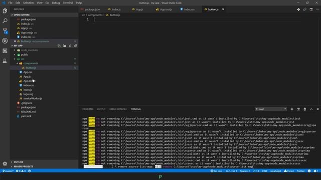This screenshot has height=180, width=321.
Task: Add a new terminal with plus icon
Action: [292, 109]
